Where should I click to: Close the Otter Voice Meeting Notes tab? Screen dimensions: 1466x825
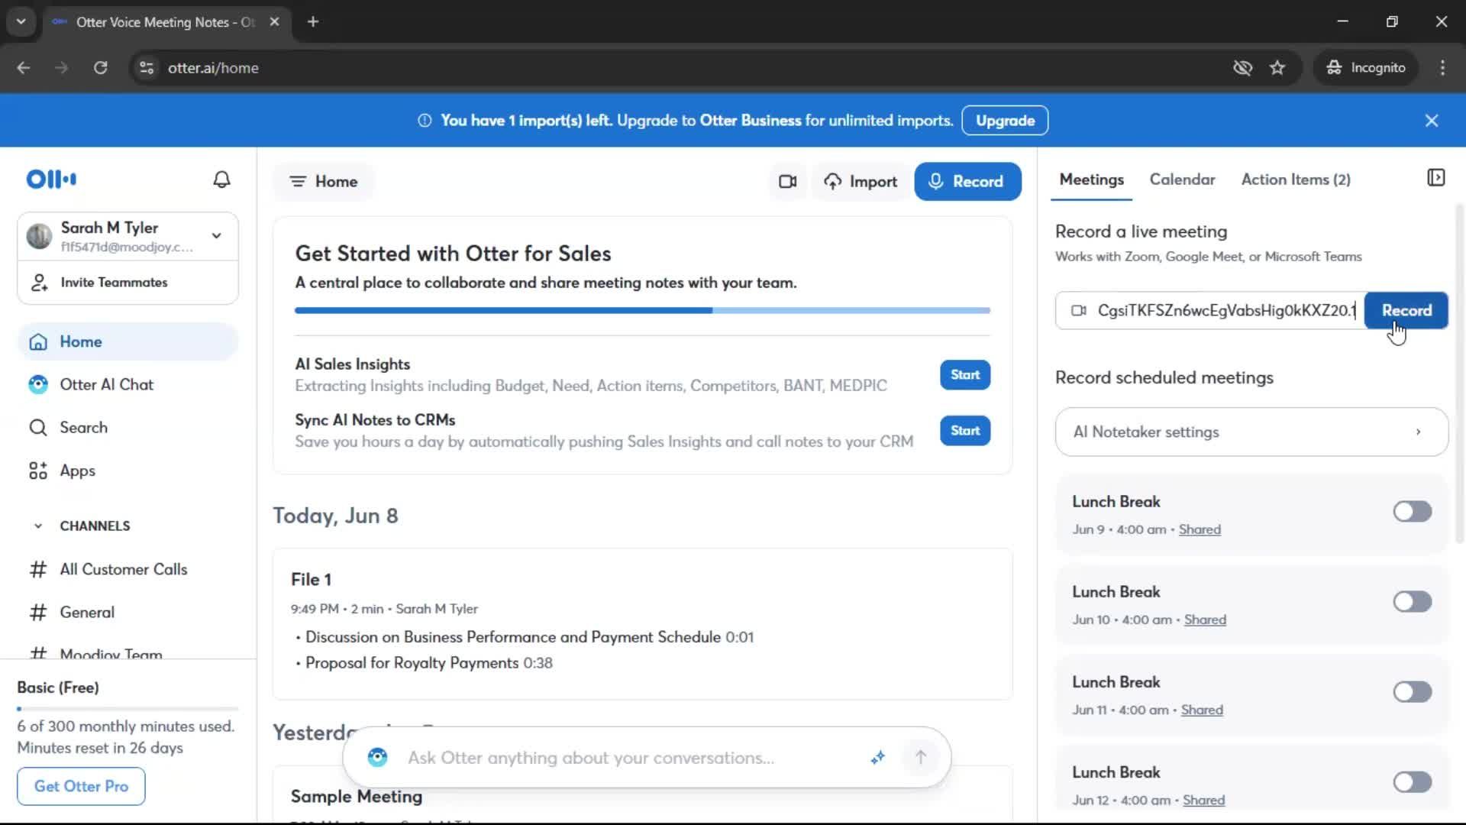point(274,22)
